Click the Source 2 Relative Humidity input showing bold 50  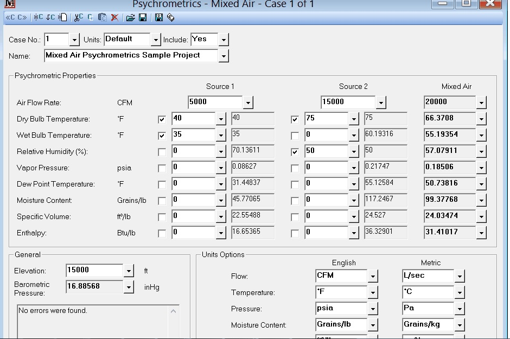[x=327, y=151]
